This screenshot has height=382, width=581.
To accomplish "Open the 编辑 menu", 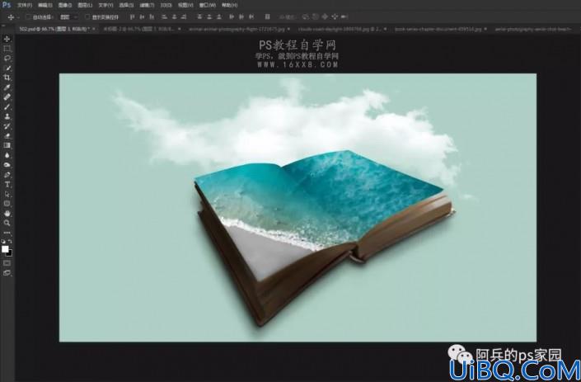I will (45, 5).
